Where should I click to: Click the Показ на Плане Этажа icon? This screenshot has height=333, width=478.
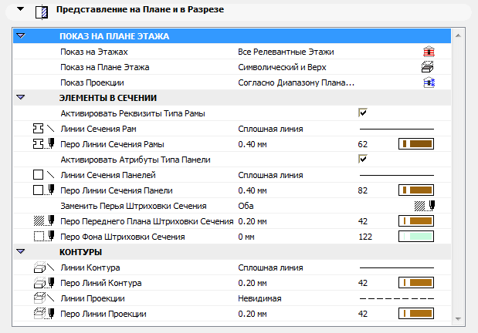pos(429,67)
